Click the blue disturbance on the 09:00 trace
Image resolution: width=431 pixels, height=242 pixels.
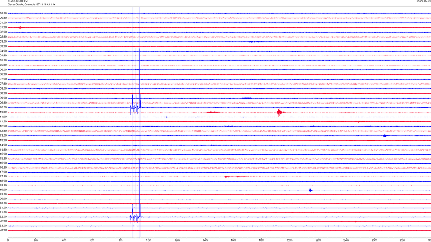(247, 98)
